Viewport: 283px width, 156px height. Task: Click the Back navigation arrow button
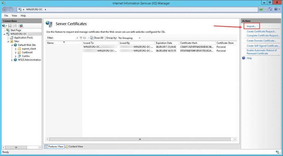(x=5, y=10)
